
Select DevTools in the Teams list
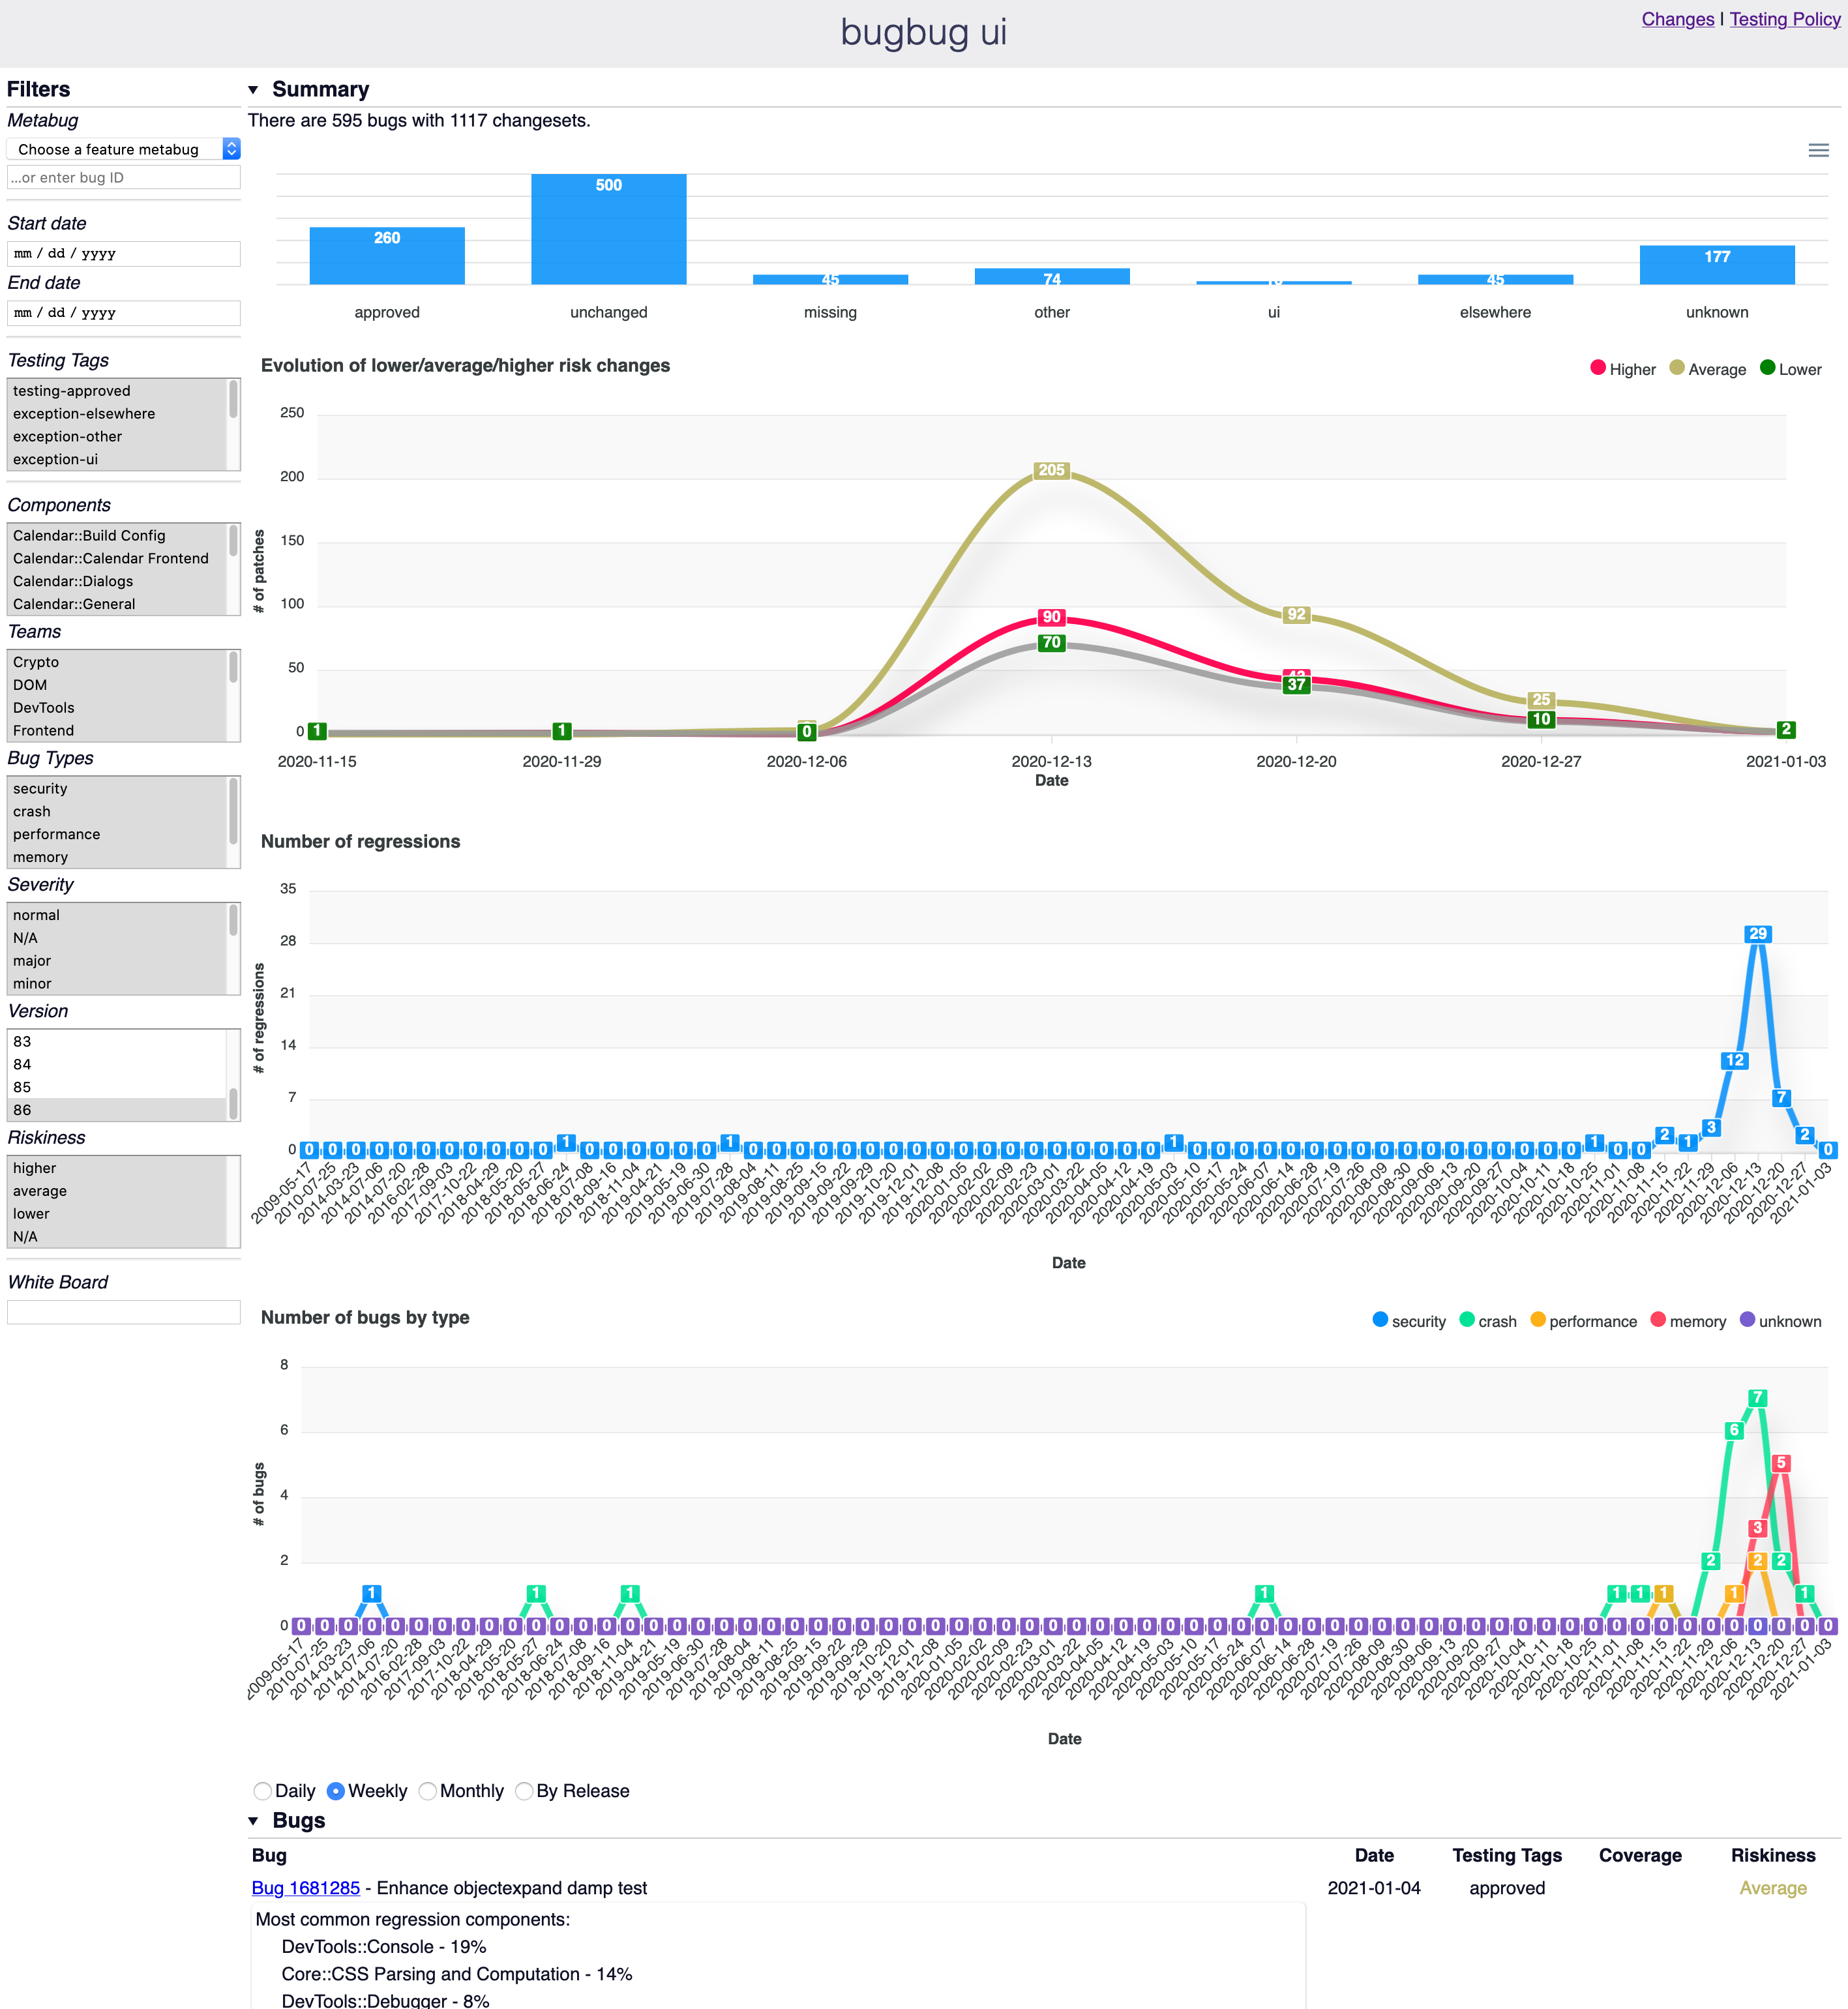(44, 708)
